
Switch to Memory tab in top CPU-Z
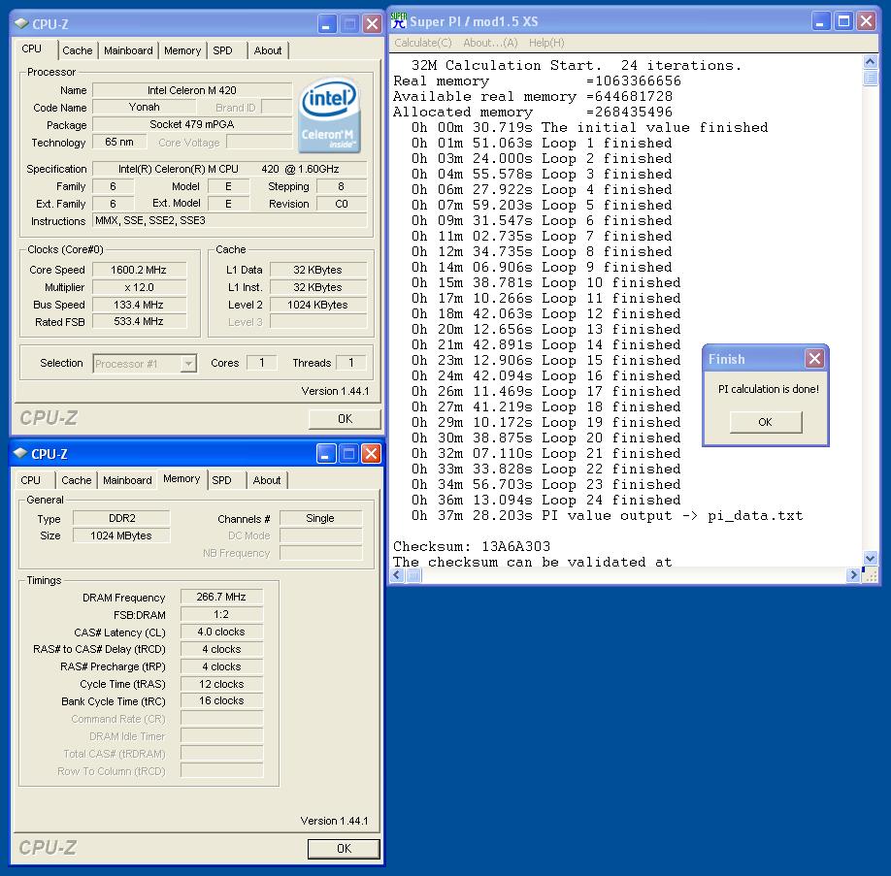182,50
